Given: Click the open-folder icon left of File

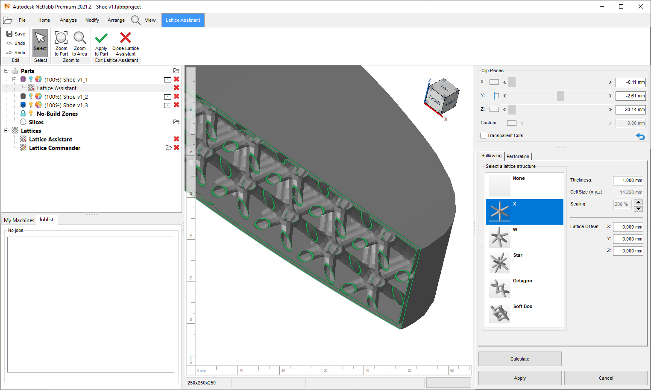Looking at the screenshot, I should [7, 20].
